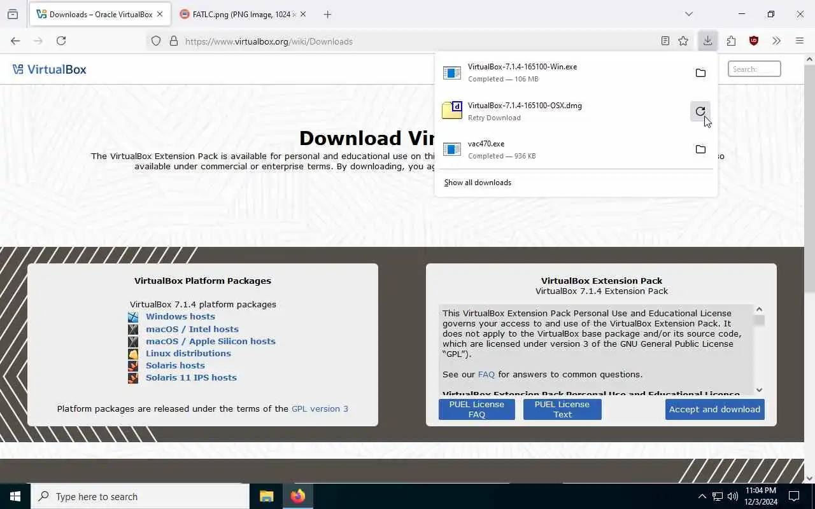
Task: Open File Explorer from taskbar
Action: click(266, 496)
